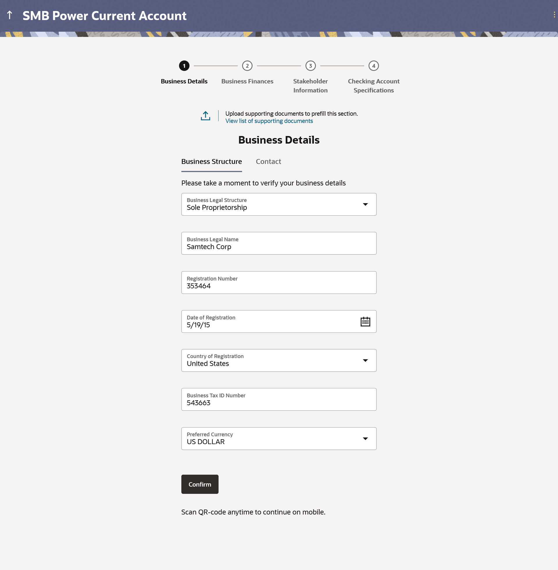The height and width of the screenshot is (570, 558).
Task: Click the back arrow in header
Action: [10, 15]
